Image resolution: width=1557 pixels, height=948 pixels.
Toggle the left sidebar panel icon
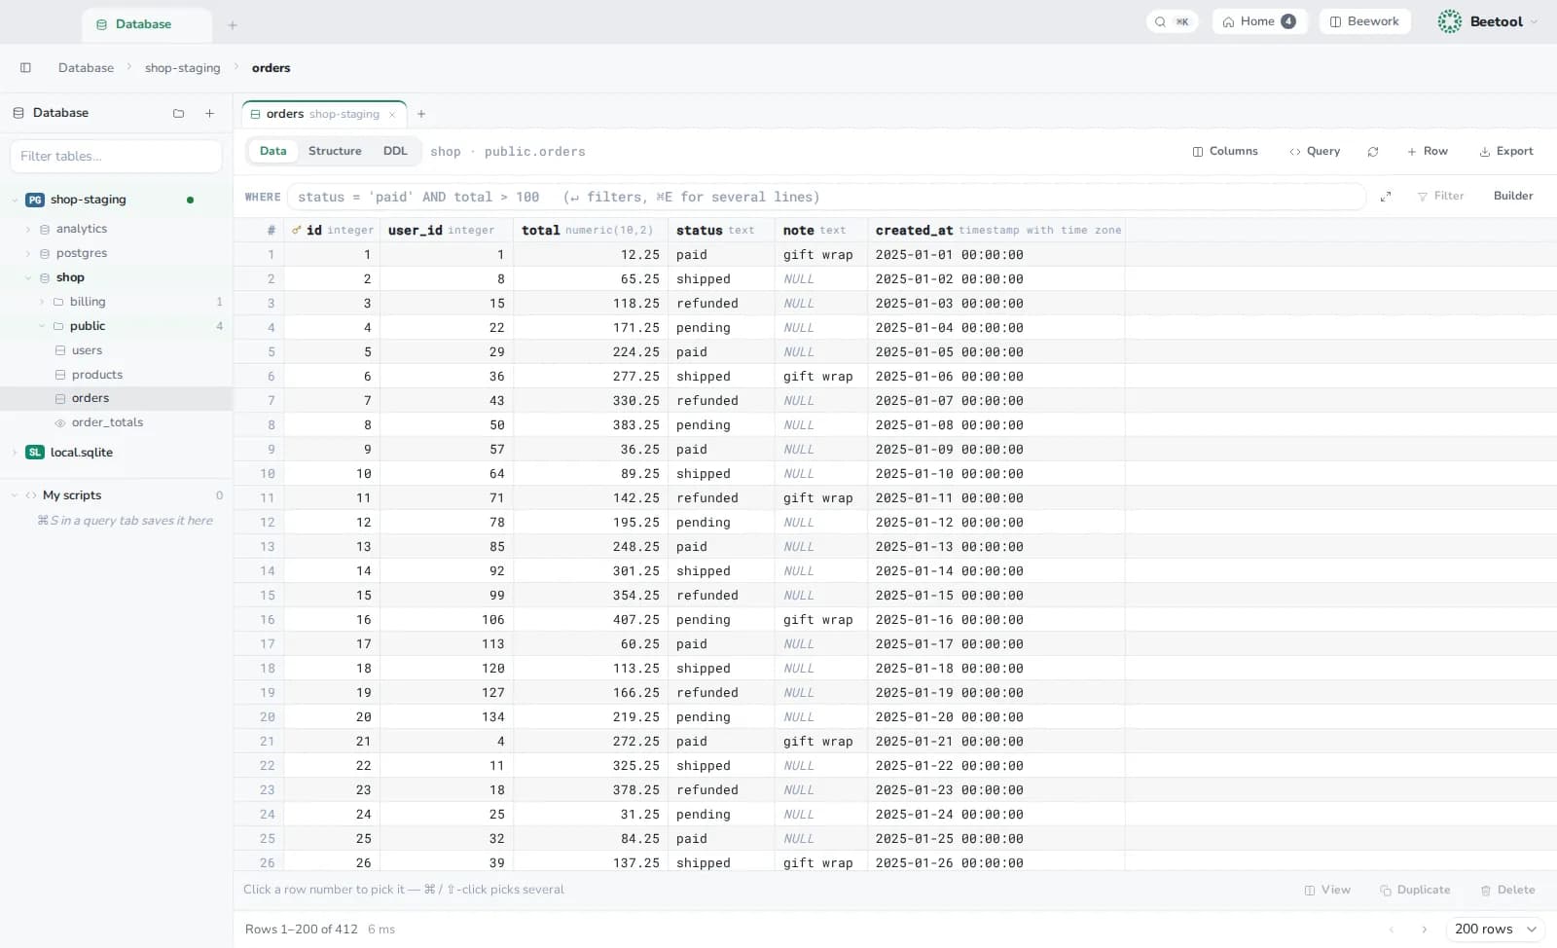tap(25, 68)
